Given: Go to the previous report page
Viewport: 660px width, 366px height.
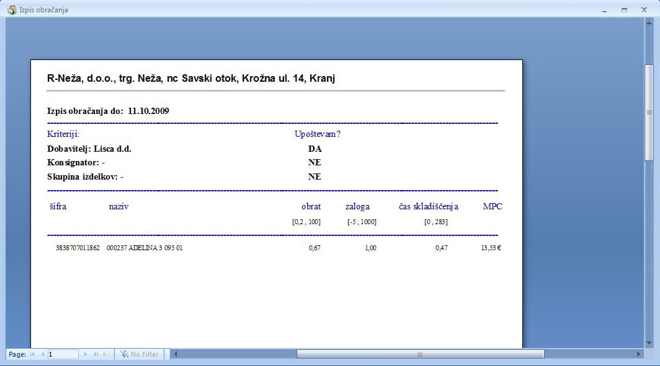Looking at the screenshot, I should click(x=42, y=354).
